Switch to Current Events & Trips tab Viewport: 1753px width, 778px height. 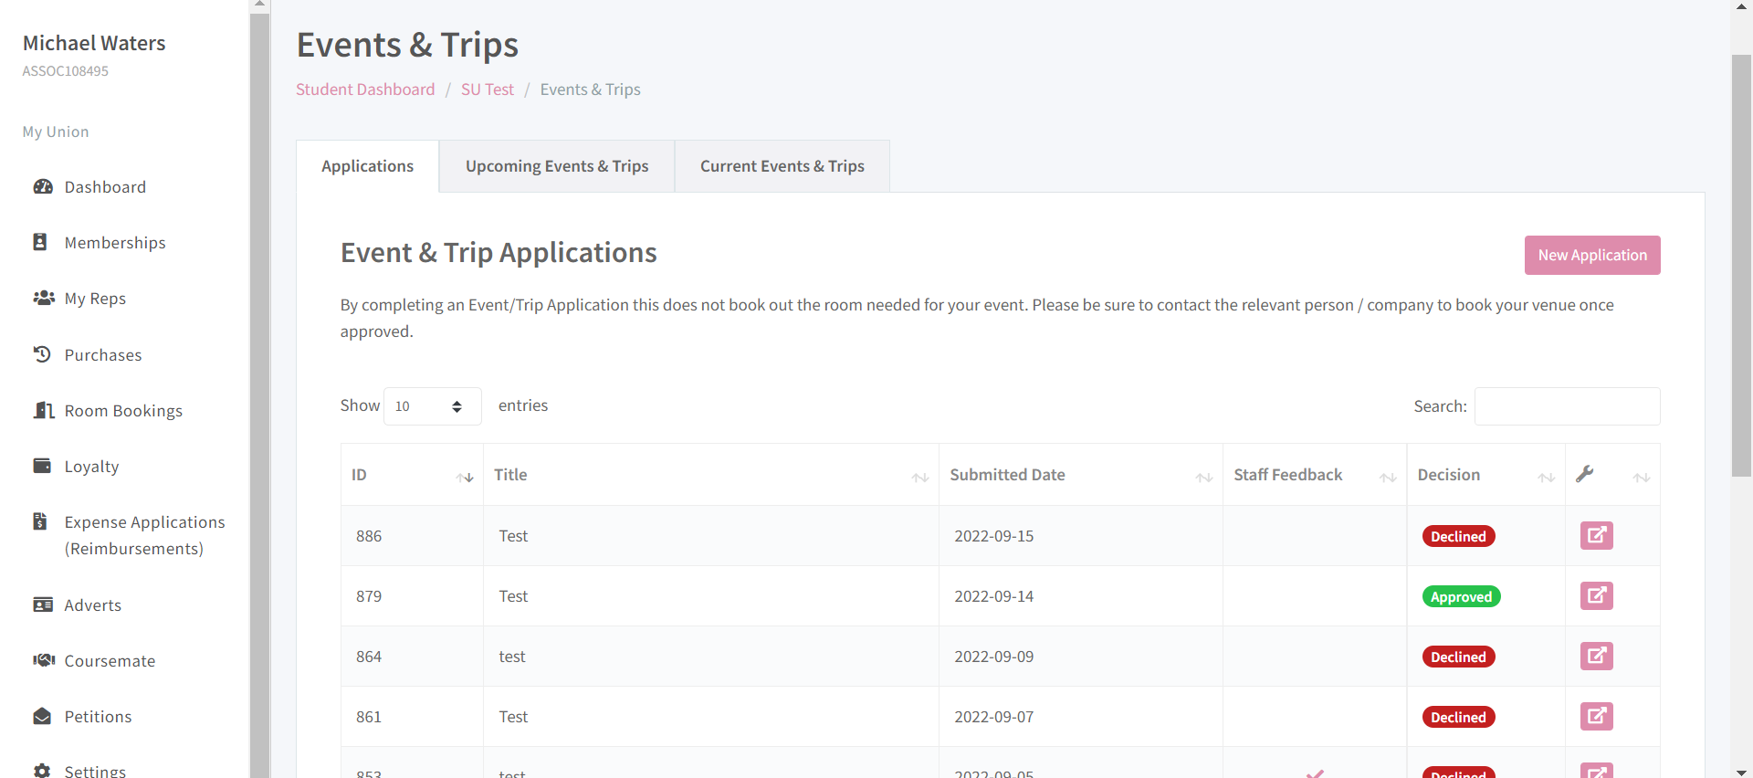tap(782, 166)
